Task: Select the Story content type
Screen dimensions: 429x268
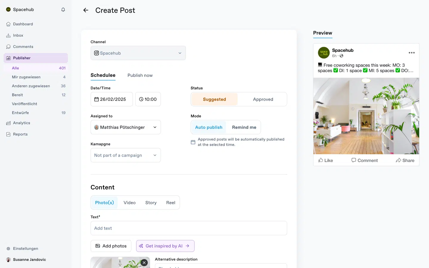Action: (151, 202)
